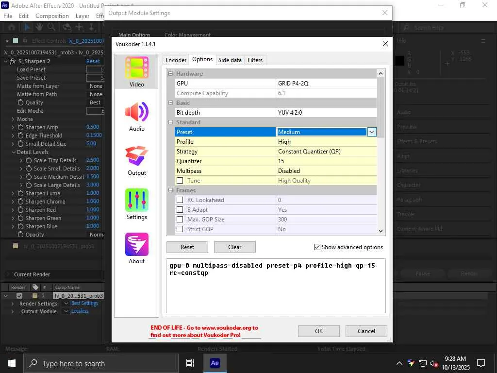Open the Windows Start menu

[12, 363]
